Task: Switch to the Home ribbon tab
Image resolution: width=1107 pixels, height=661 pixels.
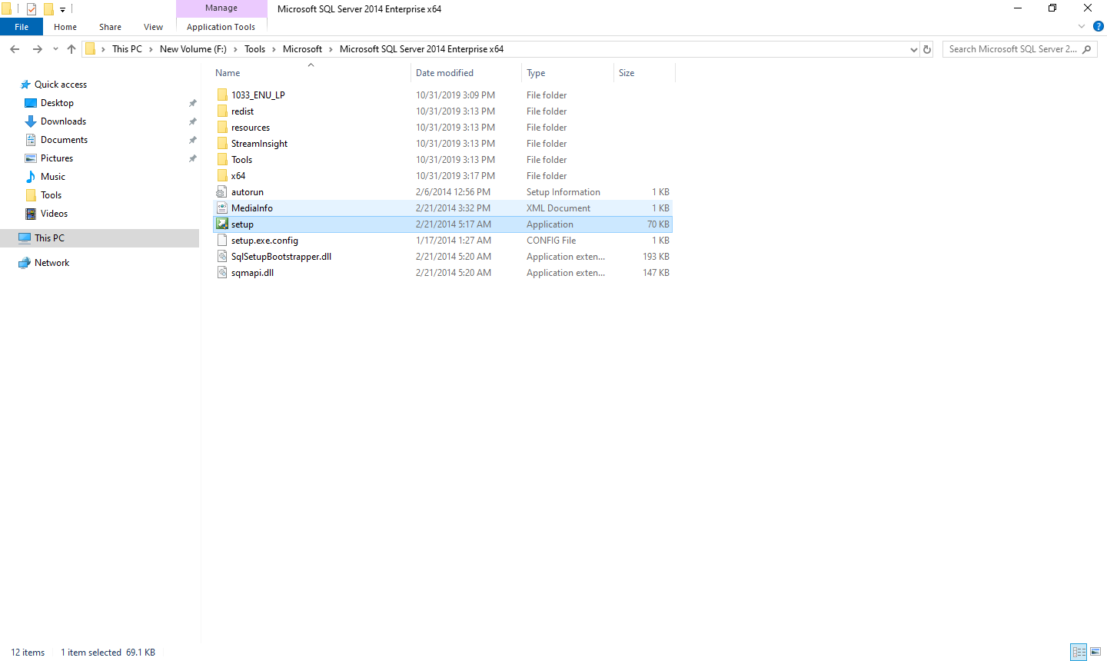Action: 65,27
